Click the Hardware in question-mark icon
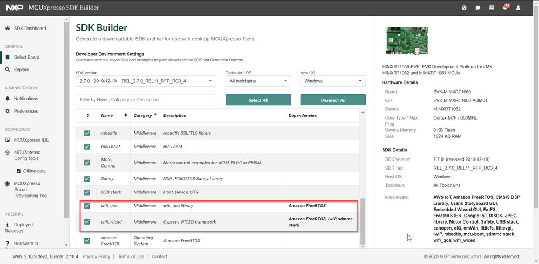Screen dimensions: 539x264 click(x=8, y=244)
